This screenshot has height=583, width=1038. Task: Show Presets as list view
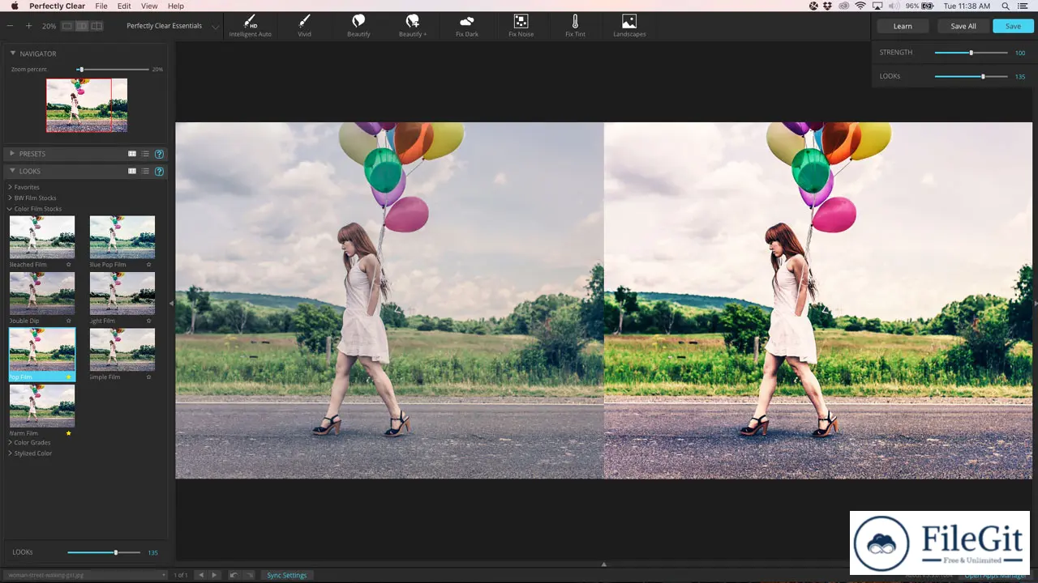[x=145, y=154]
